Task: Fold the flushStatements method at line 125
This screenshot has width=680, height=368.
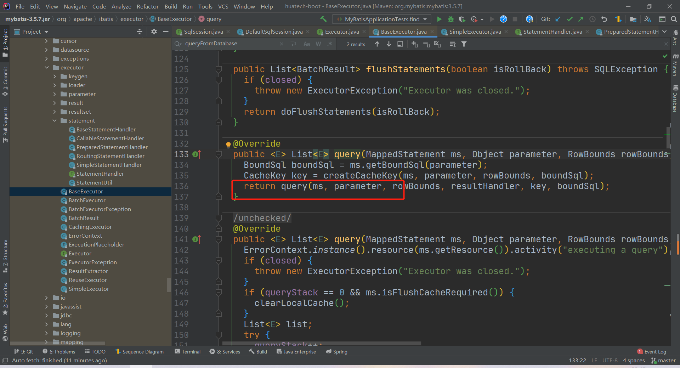Action: [x=219, y=69]
